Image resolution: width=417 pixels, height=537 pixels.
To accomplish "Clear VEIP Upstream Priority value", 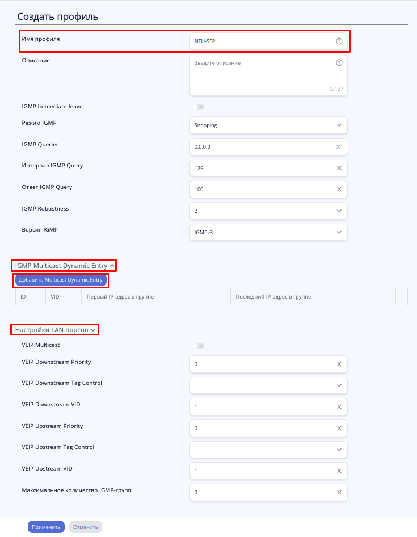I will tap(339, 429).
